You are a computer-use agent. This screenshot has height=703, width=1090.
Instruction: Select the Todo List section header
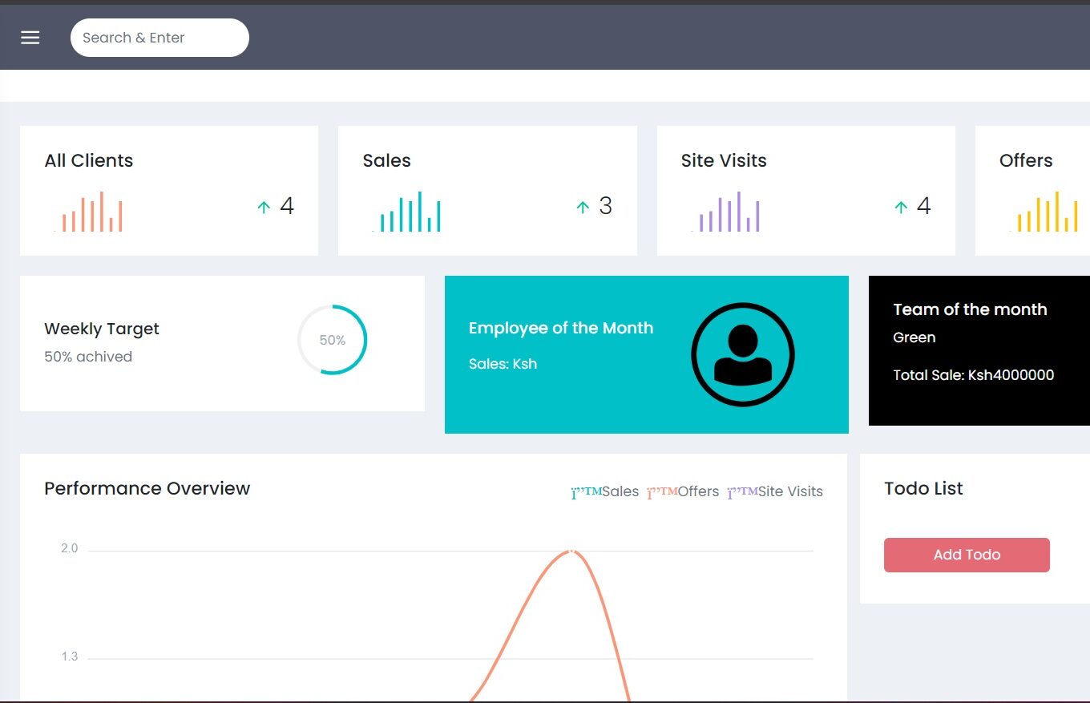pos(922,488)
